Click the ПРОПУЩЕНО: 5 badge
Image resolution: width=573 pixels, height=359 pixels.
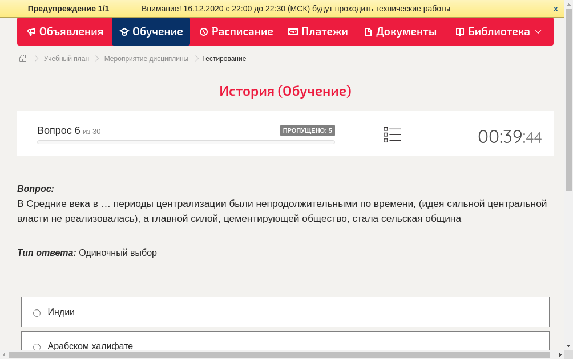tap(308, 130)
